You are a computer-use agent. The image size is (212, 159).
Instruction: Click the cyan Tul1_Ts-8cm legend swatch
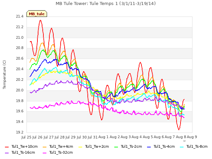[x=182, y=147]
